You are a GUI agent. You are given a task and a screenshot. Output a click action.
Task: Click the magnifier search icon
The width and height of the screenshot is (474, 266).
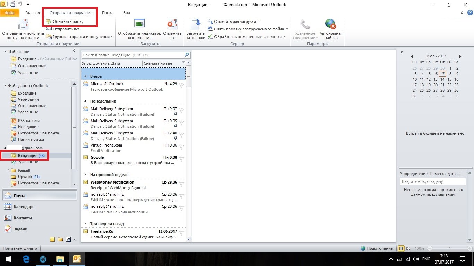point(187,55)
